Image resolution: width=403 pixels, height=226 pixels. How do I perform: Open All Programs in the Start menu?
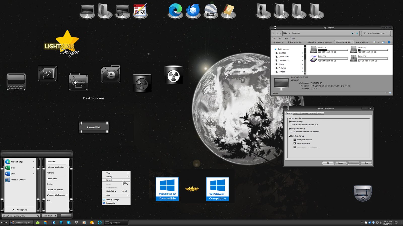20,210
